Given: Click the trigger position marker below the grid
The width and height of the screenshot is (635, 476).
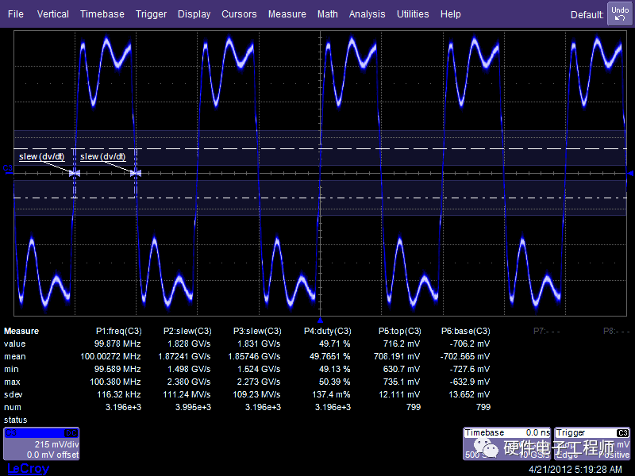Looking at the screenshot, I should pyautogui.click(x=319, y=318).
